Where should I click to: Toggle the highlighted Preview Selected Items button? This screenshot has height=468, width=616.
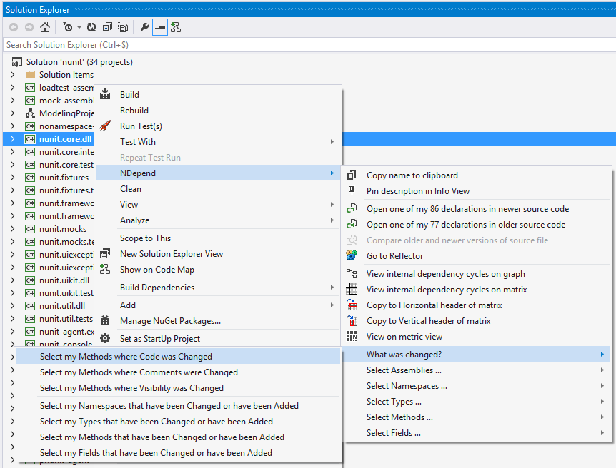160,26
